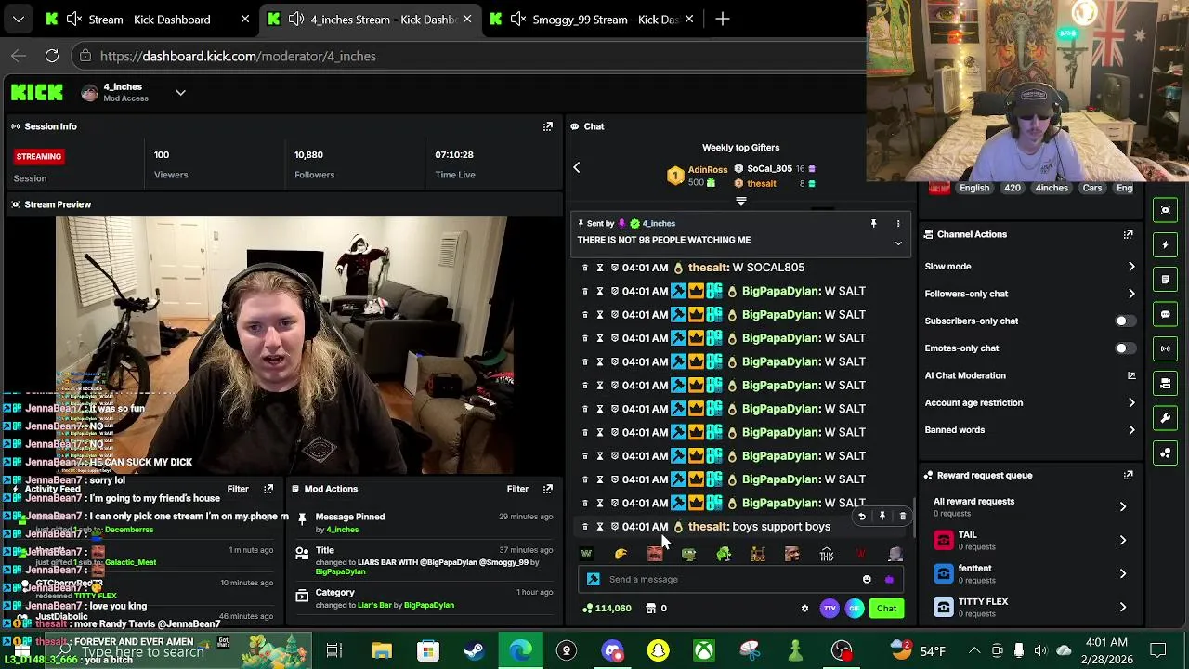1189x669 pixels.
Task: Click the GIF button below chat
Action: tap(855, 609)
